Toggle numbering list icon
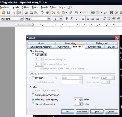Viewport: 122px width, 117px height. tap(104, 19)
